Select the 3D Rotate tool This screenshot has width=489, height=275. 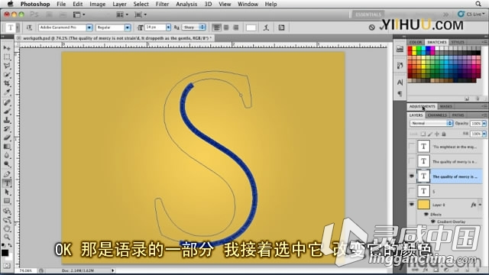7,211
